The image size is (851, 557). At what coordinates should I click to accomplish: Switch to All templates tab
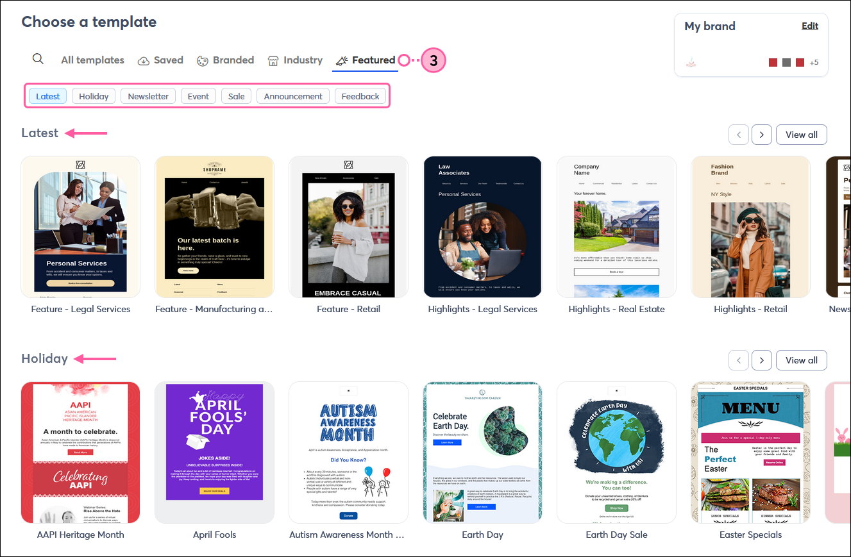point(92,60)
